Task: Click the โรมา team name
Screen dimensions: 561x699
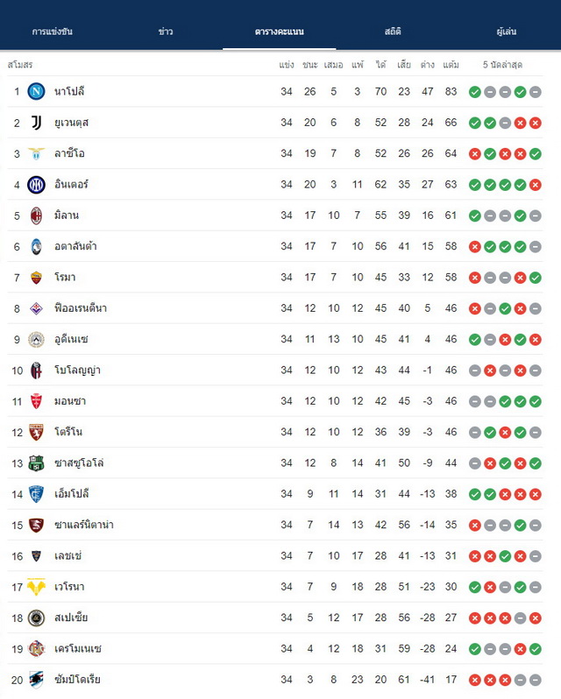Action: click(65, 278)
